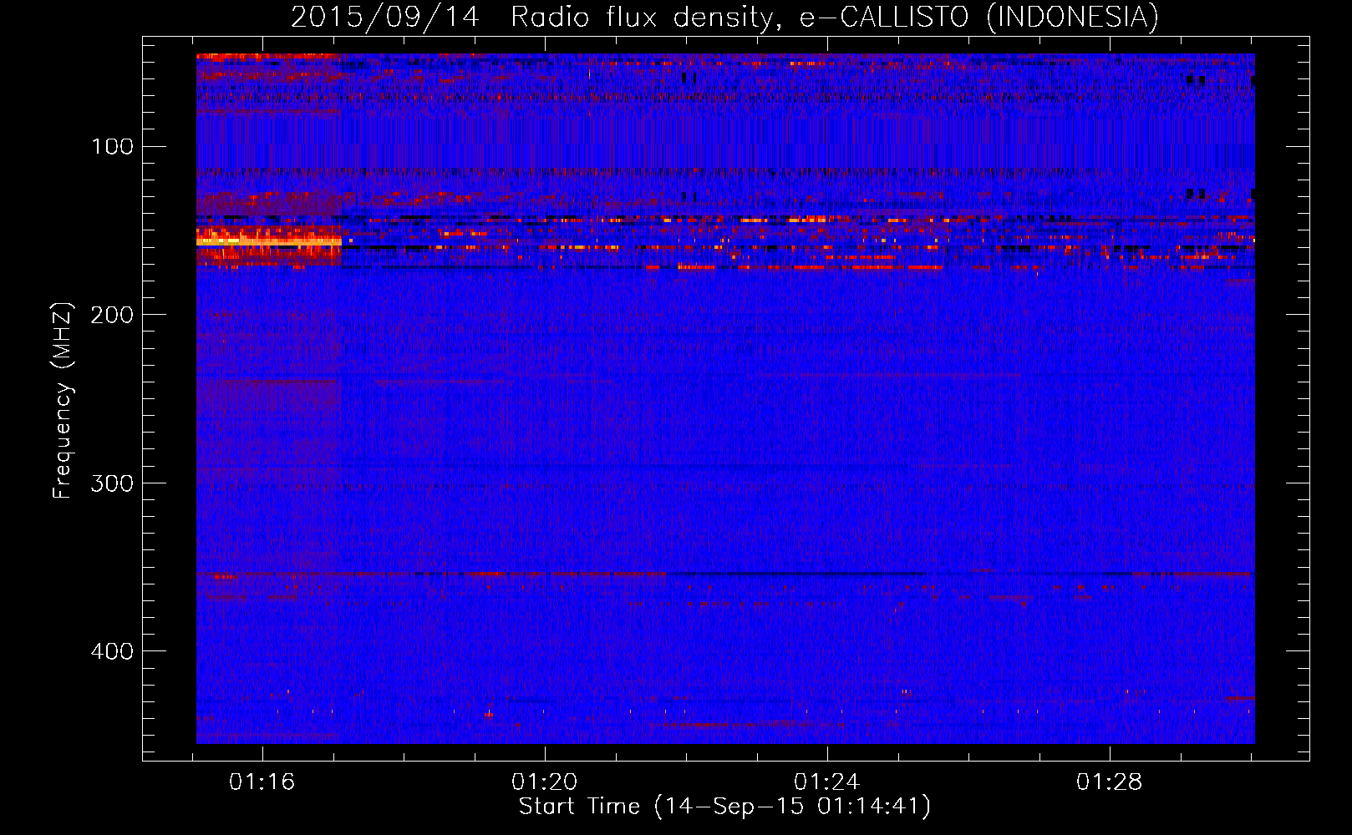Click the '01:28' time tick label
1352x835 pixels.
point(1110,782)
